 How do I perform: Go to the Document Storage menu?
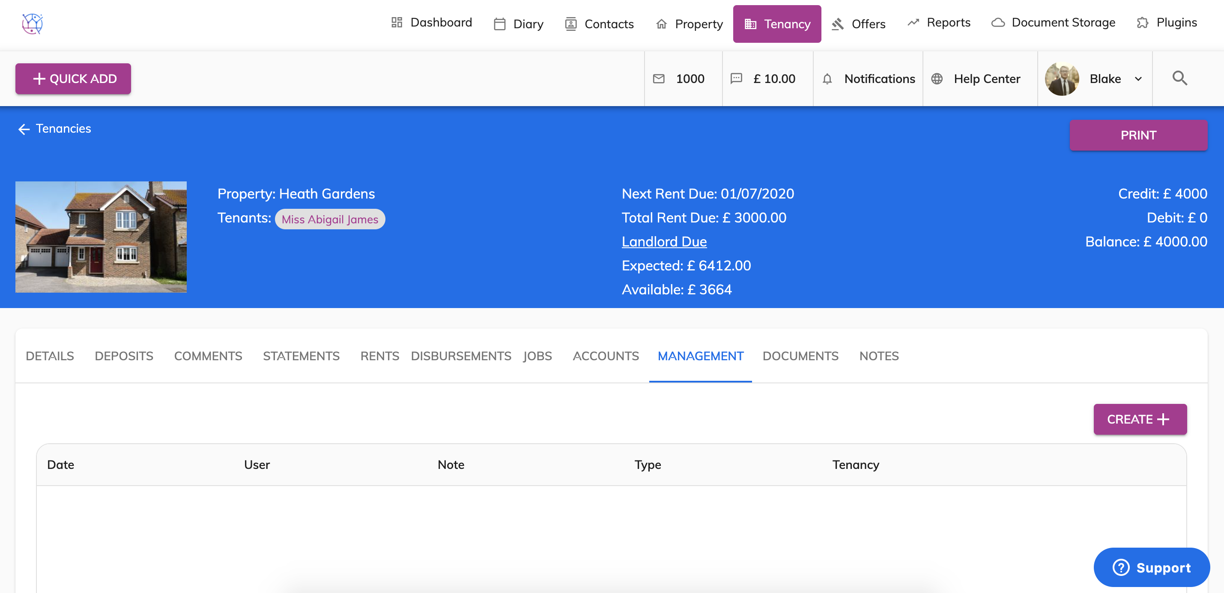(x=1053, y=23)
